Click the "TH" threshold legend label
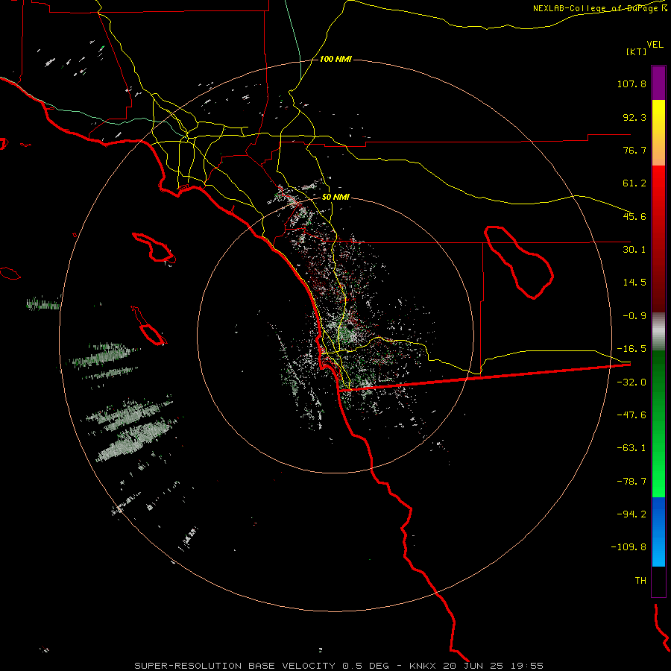This screenshot has height=671, width=671. tap(640, 581)
